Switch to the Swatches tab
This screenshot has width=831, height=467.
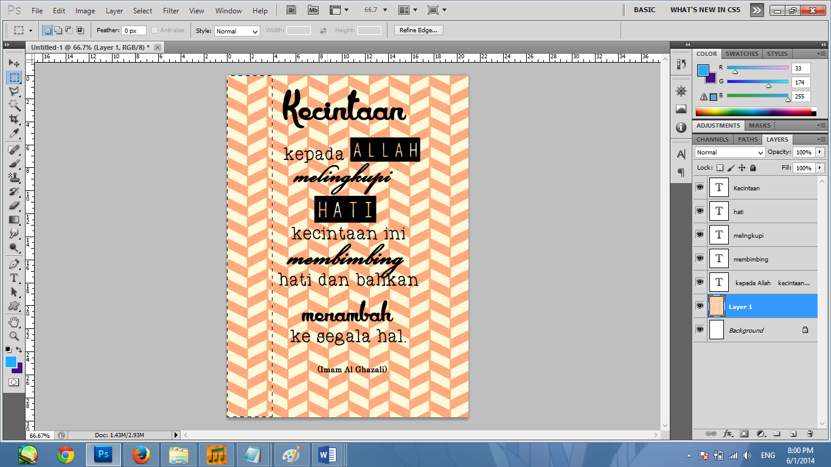pyautogui.click(x=742, y=54)
